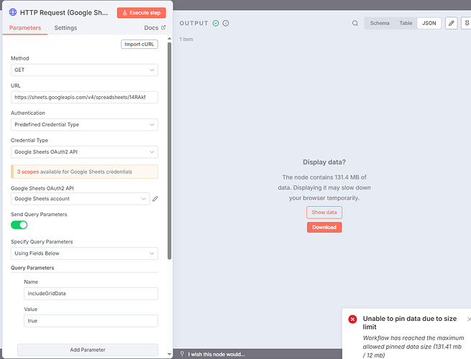Open the Specify Query Parameters dropdown

[x=84, y=253]
